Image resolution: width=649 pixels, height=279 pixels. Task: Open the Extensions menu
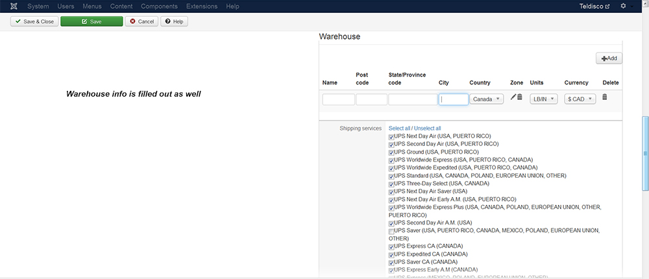coord(202,6)
